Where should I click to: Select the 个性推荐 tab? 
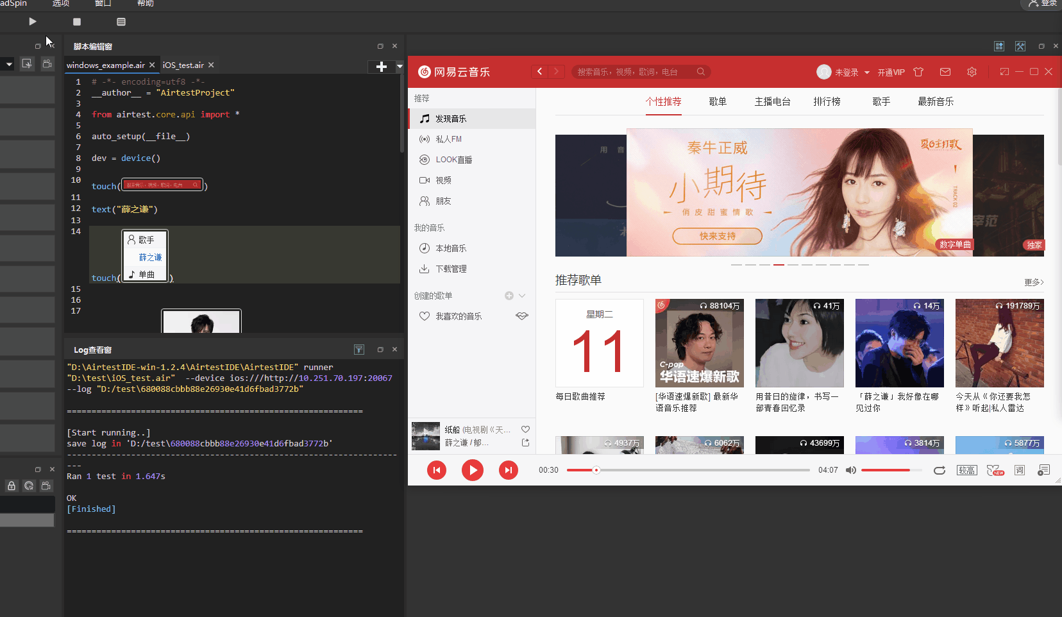pyautogui.click(x=663, y=102)
